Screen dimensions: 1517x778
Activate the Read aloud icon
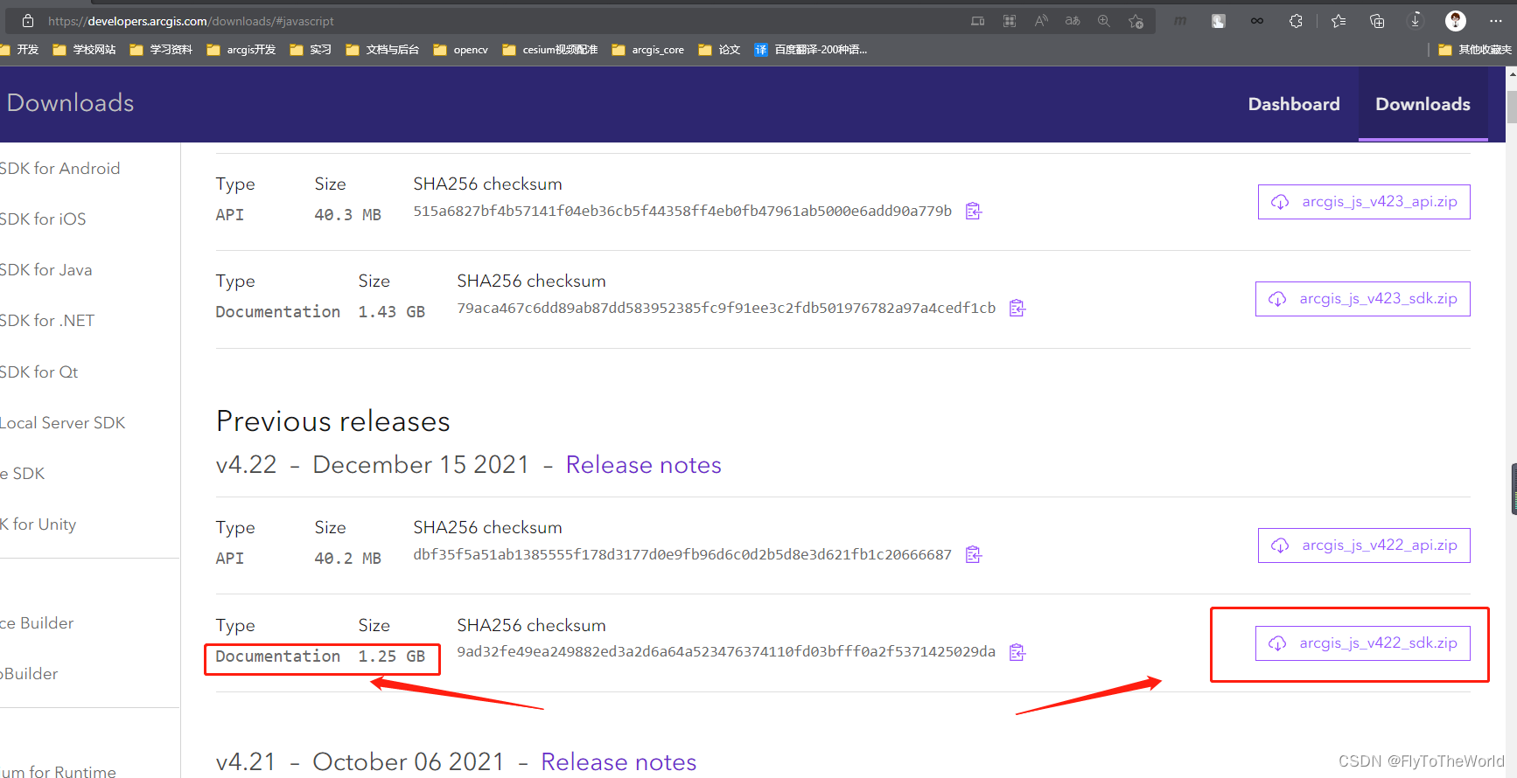(x=1041, y=21)
